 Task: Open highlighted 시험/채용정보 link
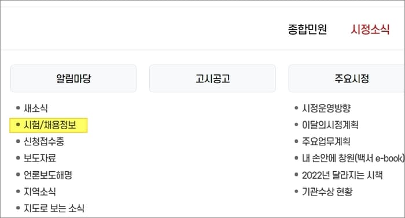pyautogui.click(x=50, y=125)
